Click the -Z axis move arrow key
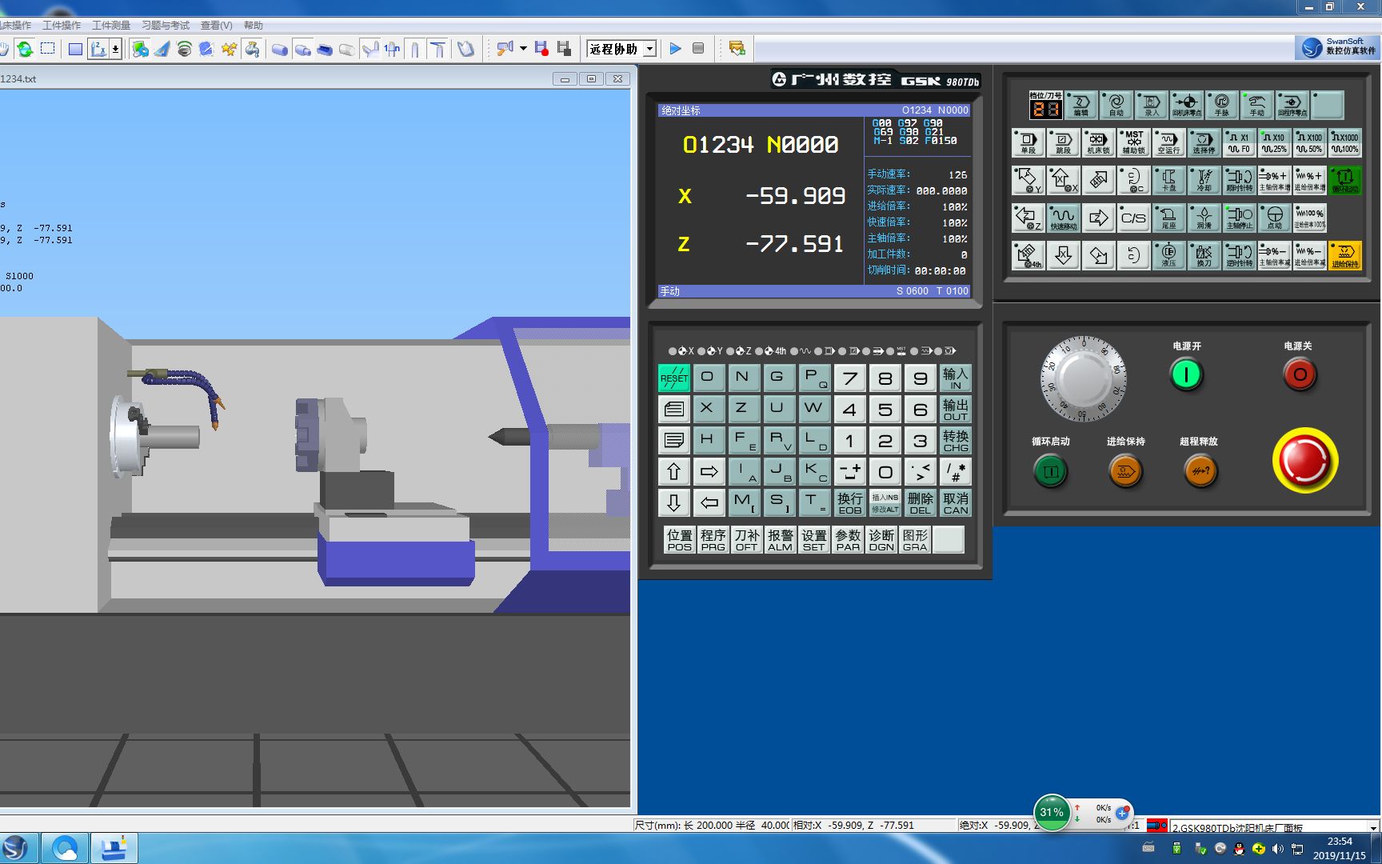The image size is (1382, 864). (1028, 218)
